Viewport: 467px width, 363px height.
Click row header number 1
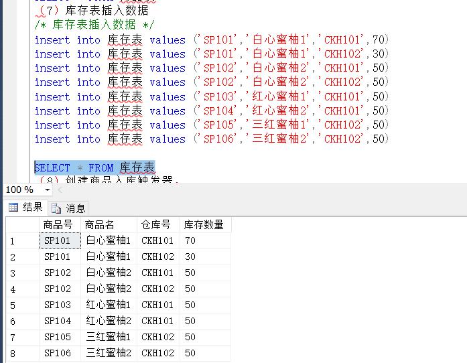point(23,241)
